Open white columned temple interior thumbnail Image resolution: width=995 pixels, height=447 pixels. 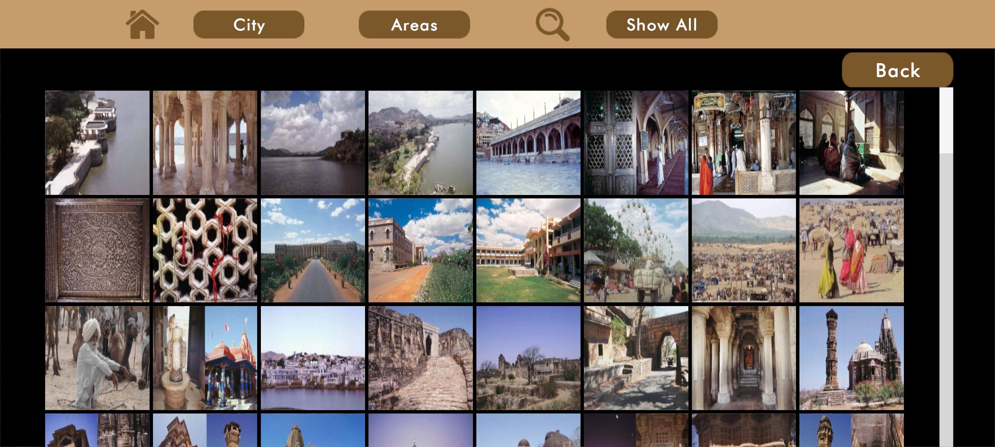point(744,358)
